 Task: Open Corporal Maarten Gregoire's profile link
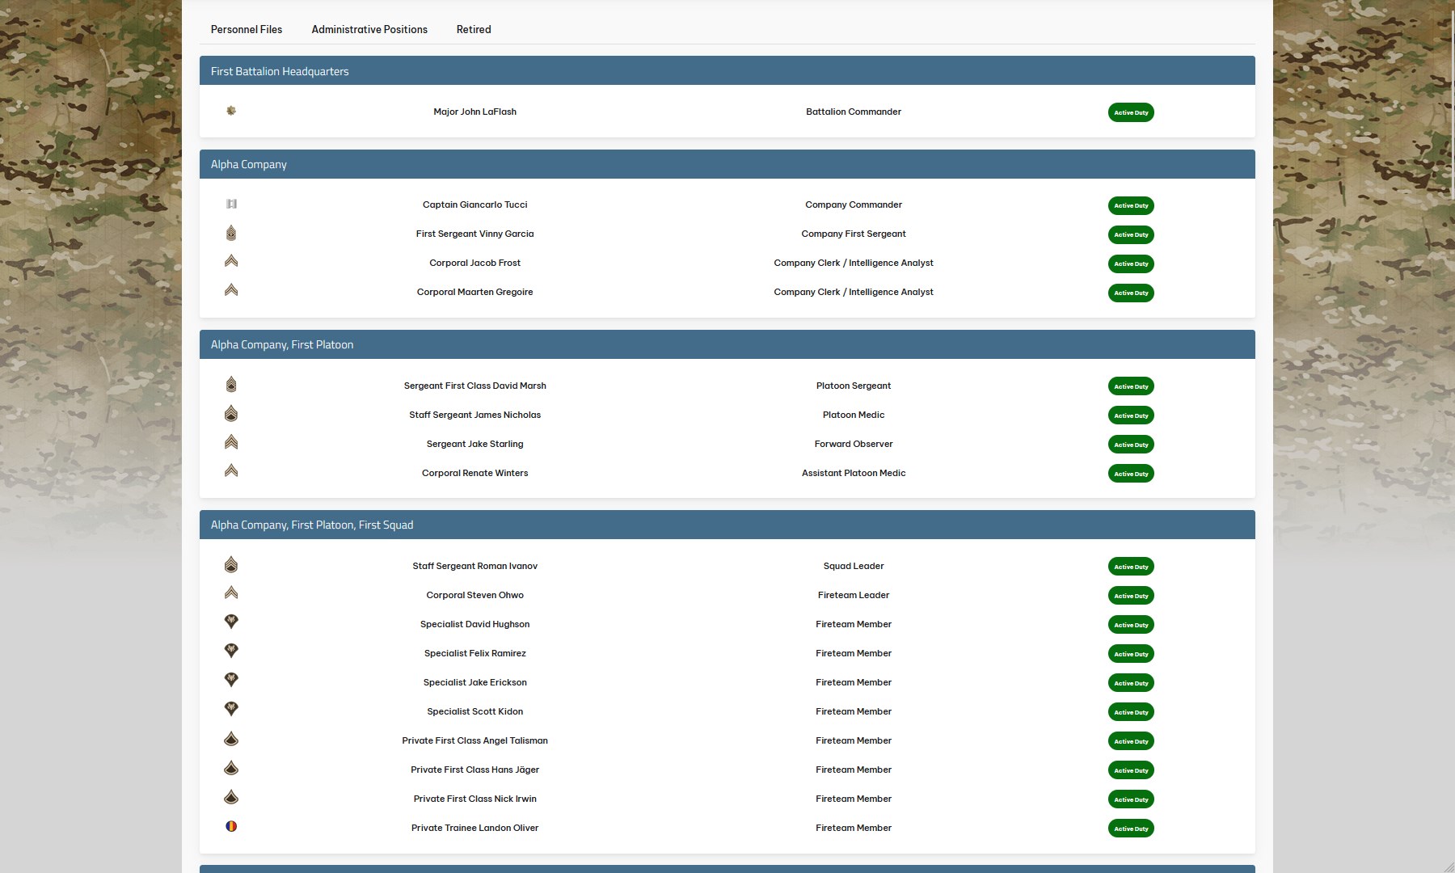pos(474,292)
